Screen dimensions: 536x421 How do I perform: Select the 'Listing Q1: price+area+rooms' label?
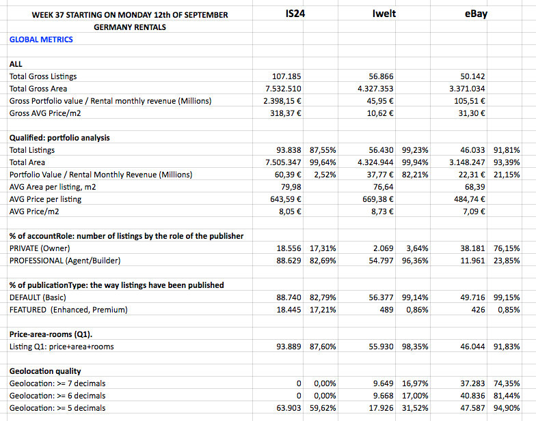point(62,347)
